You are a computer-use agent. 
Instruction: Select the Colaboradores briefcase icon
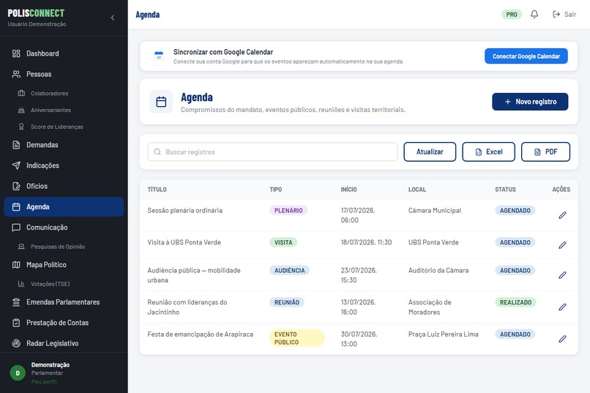click(21, 93)
